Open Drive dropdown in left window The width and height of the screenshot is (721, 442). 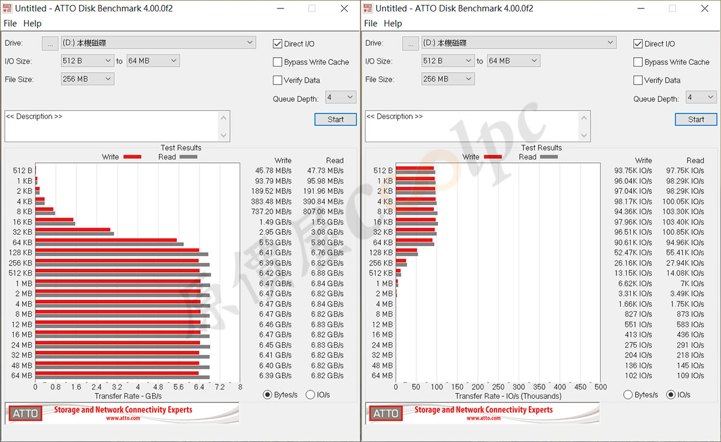[159, 43]
